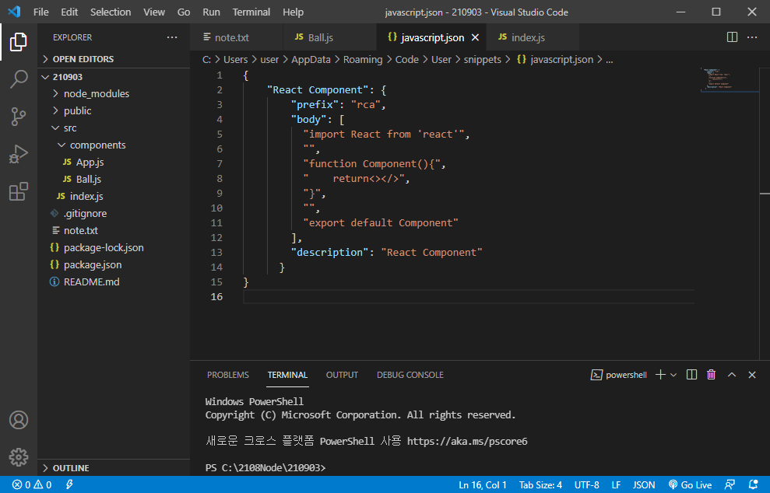Viewport: 770px width, 493px height.
Task: Open Explorer views and more actions menu
Action: (172, 37)
